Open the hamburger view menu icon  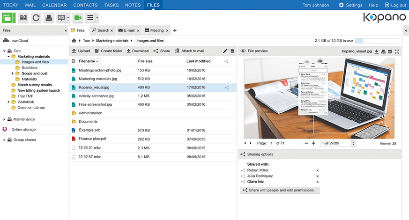[x=90, y=18]
